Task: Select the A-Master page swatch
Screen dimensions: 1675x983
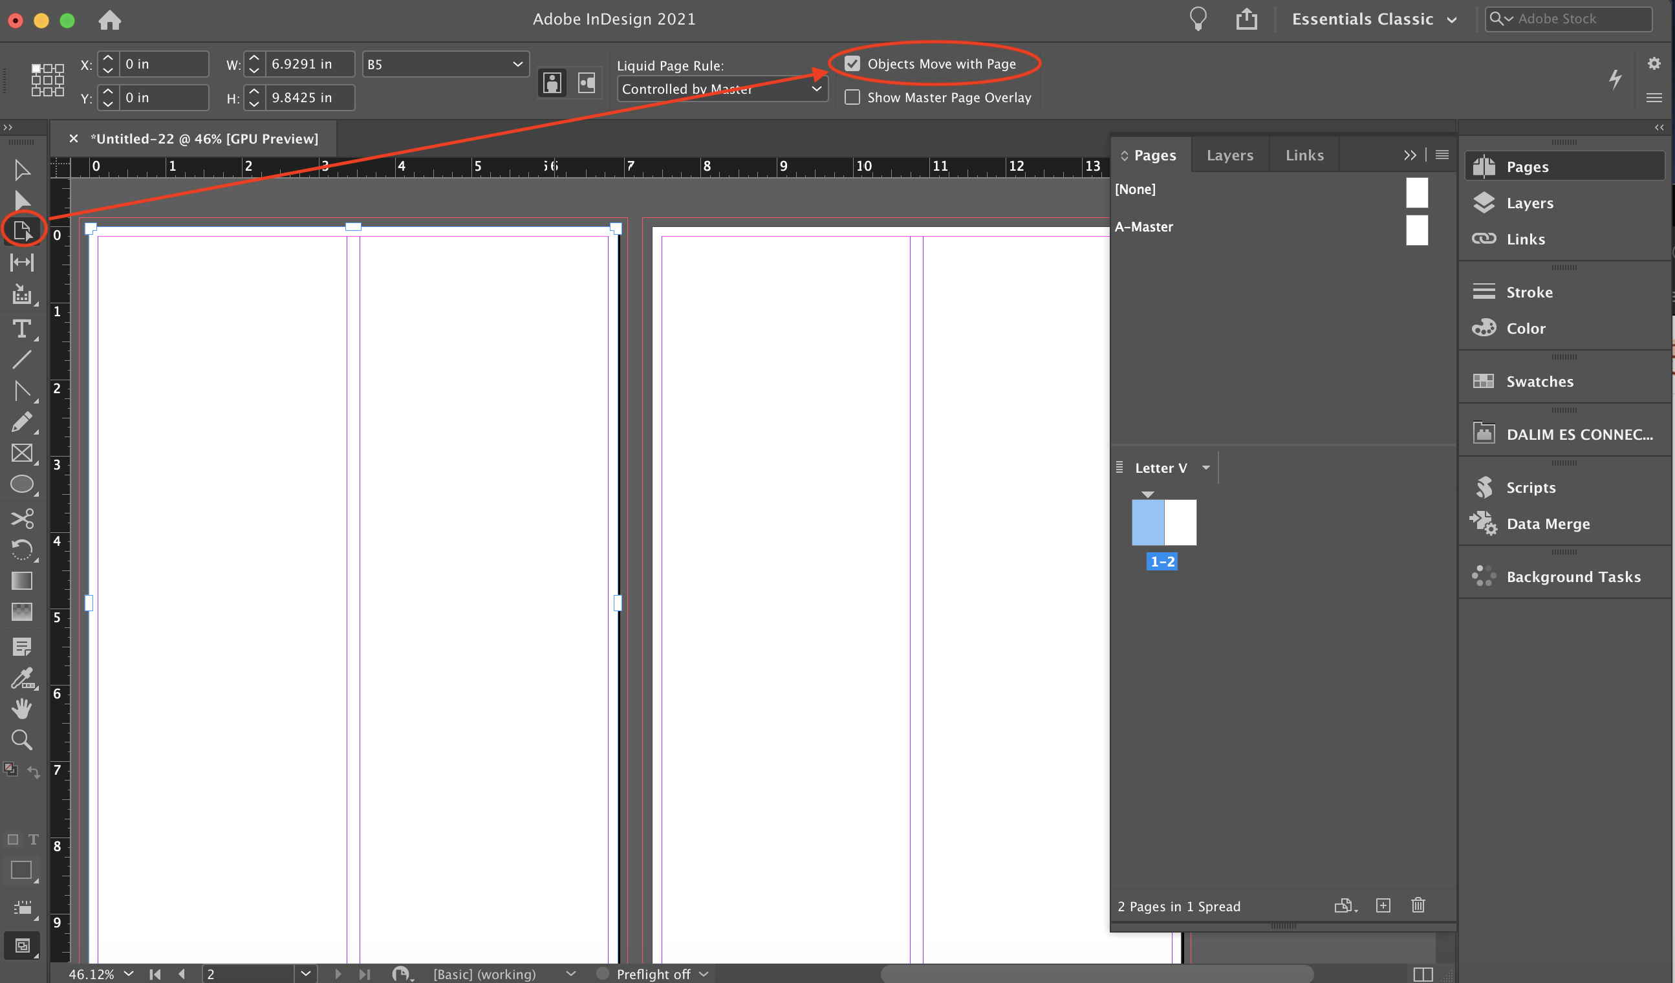Action: 1418,230
